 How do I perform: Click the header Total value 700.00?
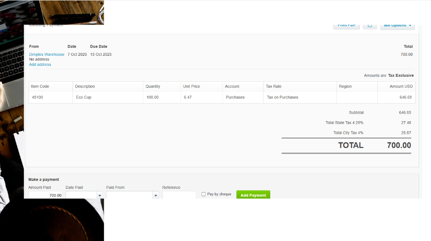[406, 54]
